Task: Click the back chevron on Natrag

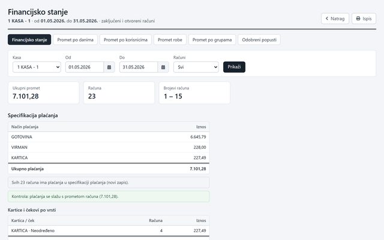Action: (326, 19)
